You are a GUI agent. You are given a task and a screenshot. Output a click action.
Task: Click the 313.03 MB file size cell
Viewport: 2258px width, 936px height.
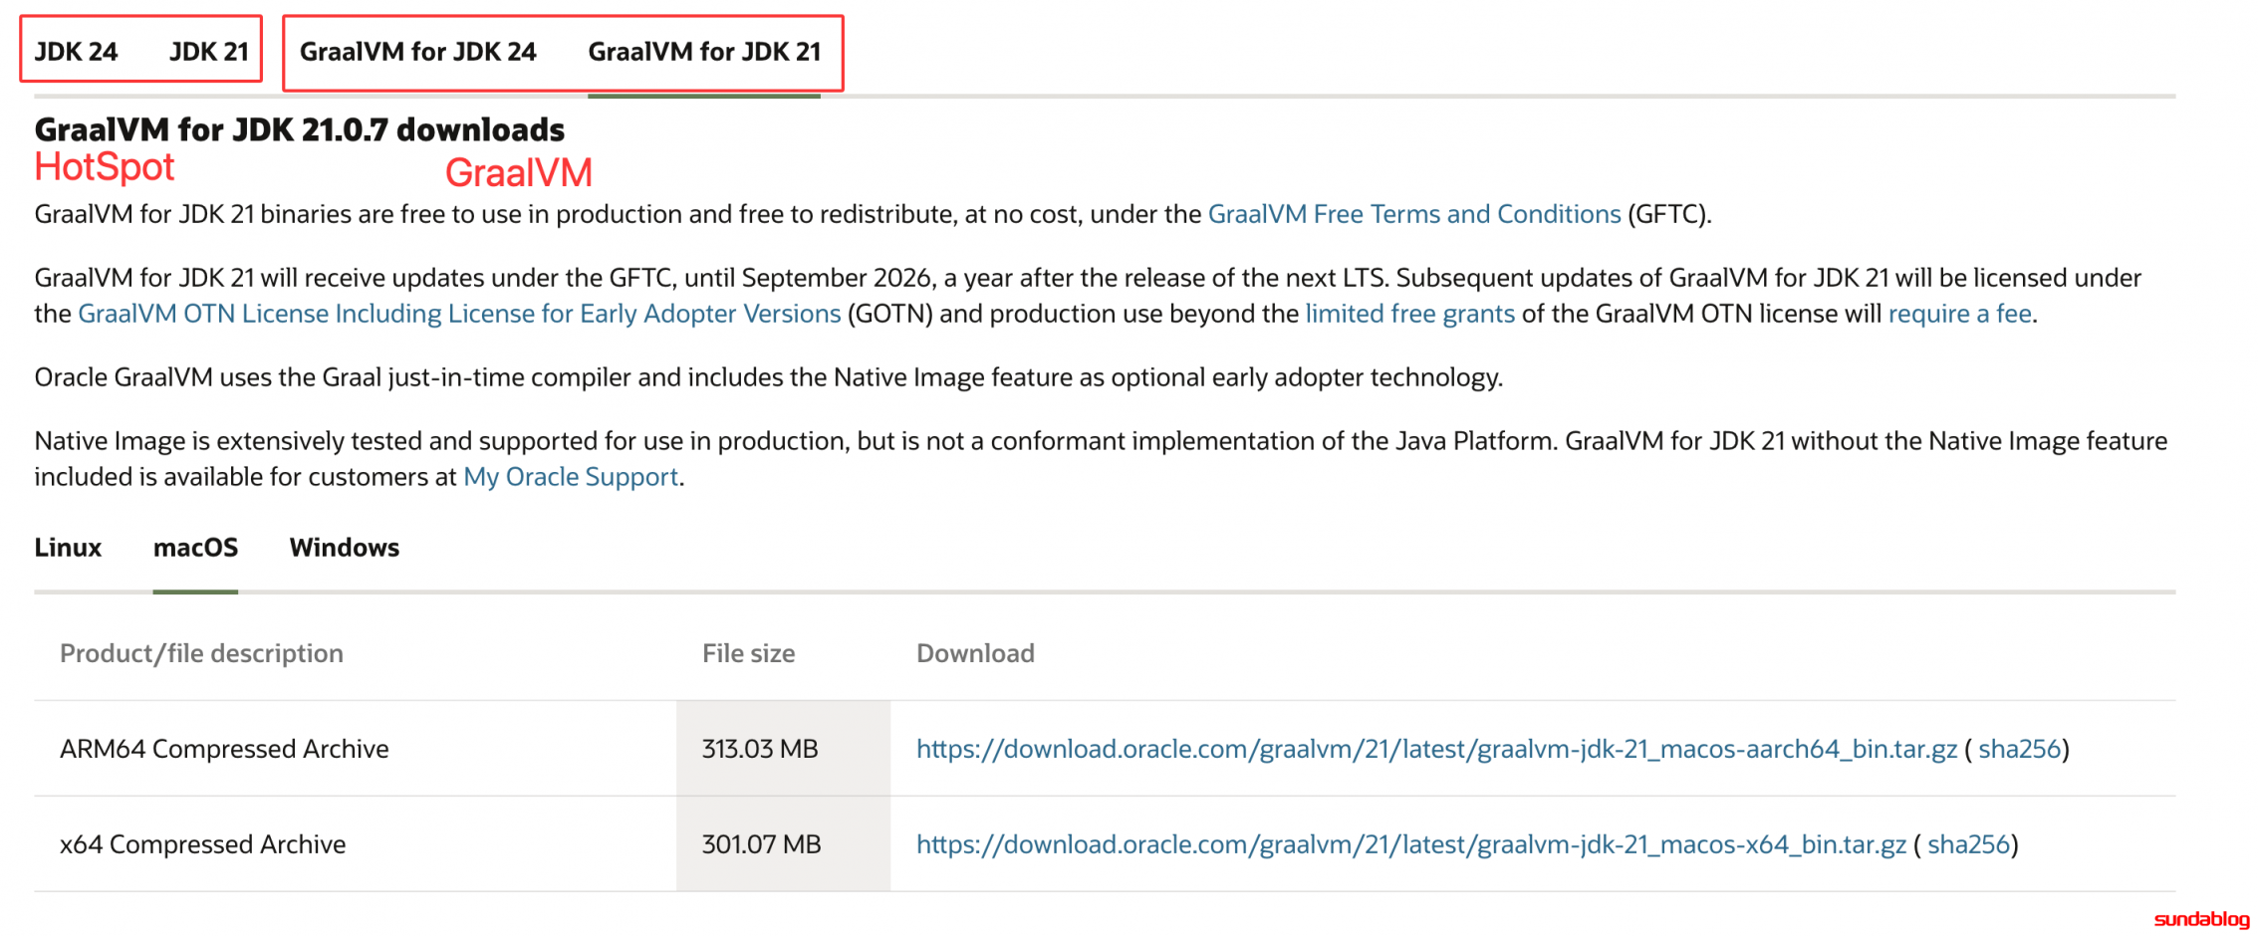click(x=783, y=749)
